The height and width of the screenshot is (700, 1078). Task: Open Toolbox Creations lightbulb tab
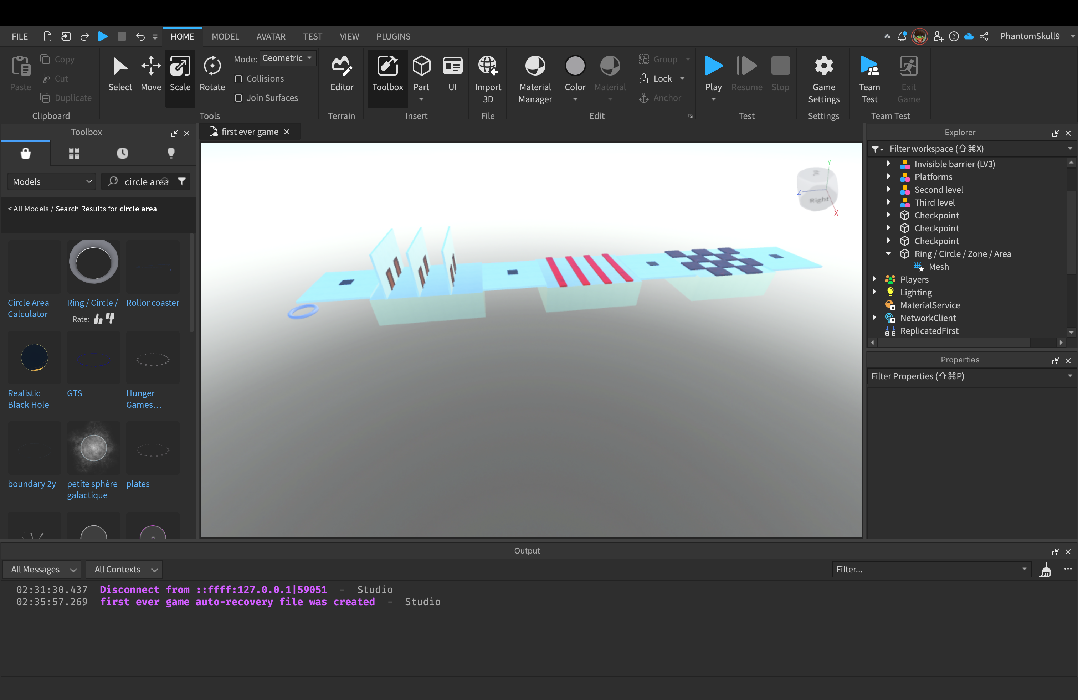(171, 154)
